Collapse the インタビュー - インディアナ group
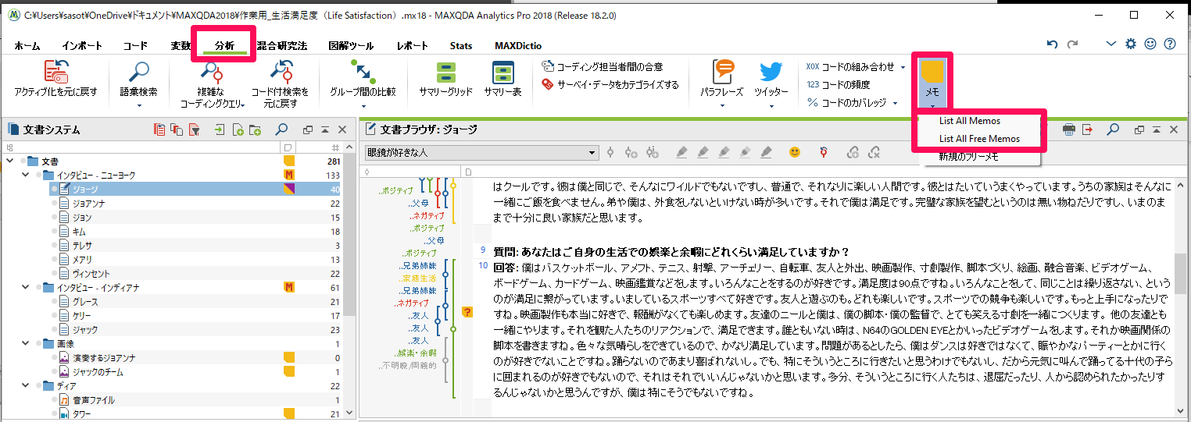This screenshot has height=422, width=1191. (26, 288)
